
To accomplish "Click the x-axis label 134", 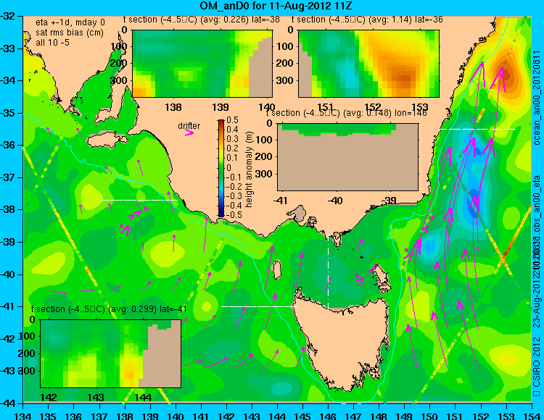I will [23, 416].
